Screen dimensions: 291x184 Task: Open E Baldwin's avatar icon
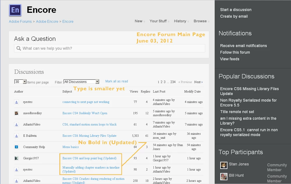(17, 136)
